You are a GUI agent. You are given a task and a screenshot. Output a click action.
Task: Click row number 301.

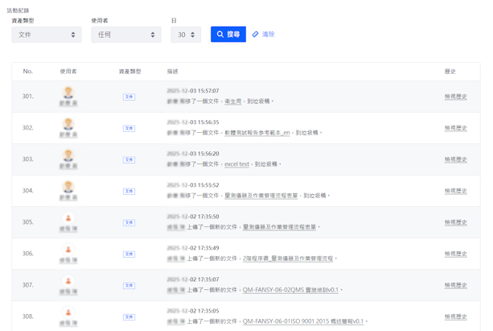click(27, 97)
